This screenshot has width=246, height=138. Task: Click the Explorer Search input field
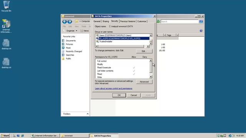pos(180,21)
